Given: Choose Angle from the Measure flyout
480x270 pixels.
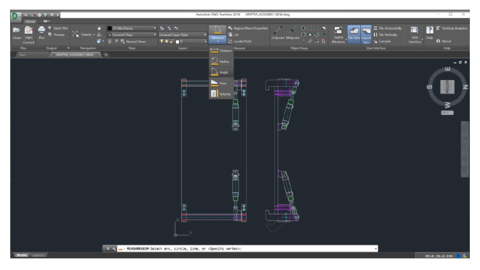Looking at the screenshot, I should click(x=222, y=72).
